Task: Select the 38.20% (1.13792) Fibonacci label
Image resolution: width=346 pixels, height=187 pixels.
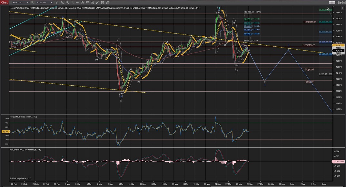Action: point(252,30)
